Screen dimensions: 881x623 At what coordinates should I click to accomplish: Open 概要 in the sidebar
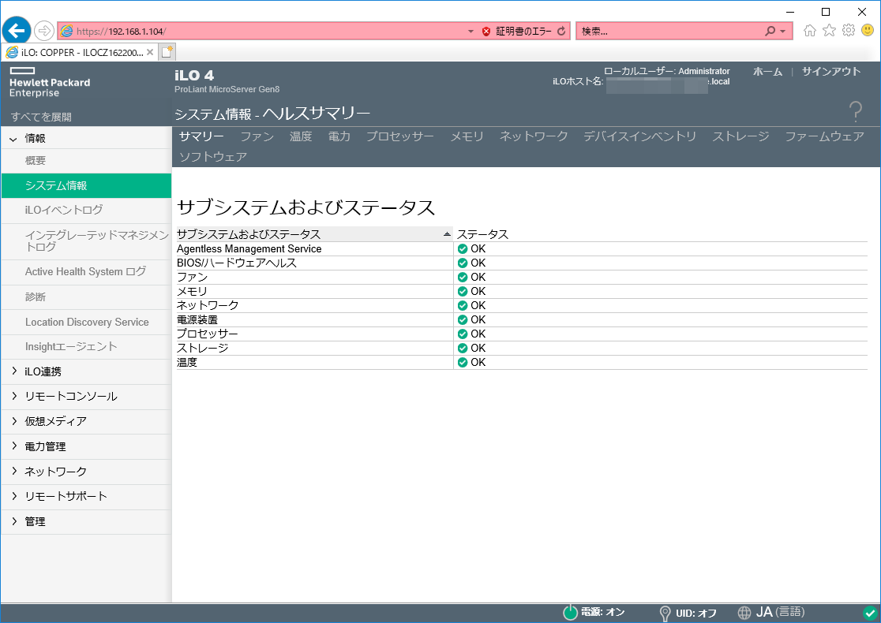coord(87,161)
